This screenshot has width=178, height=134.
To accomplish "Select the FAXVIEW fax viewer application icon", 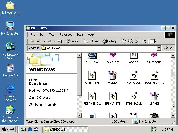I will pyautogui.click(x=92, y=58).
